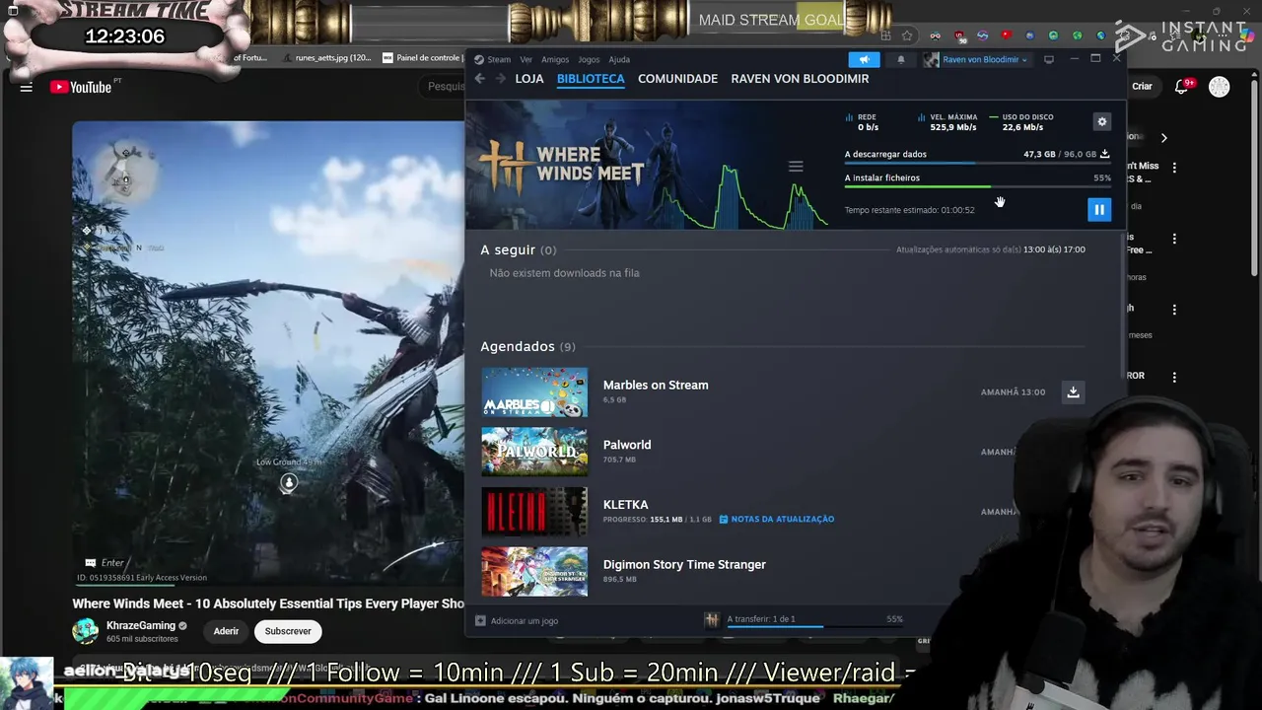Click the YouTube logo
The image size is (1262, 710).
point(81,87)
